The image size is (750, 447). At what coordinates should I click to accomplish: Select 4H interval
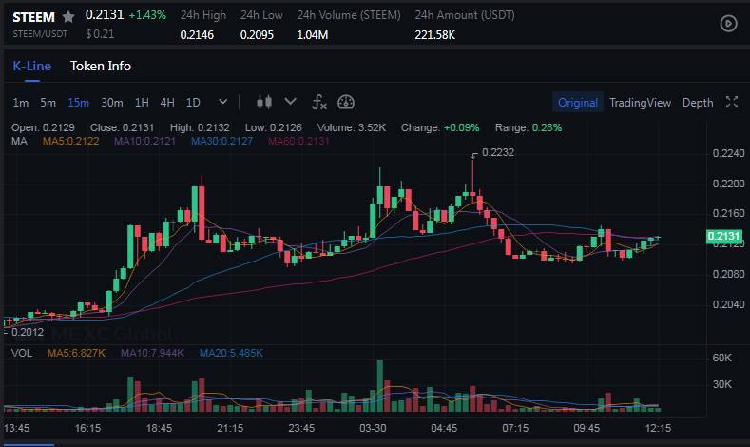coord(167,103)
